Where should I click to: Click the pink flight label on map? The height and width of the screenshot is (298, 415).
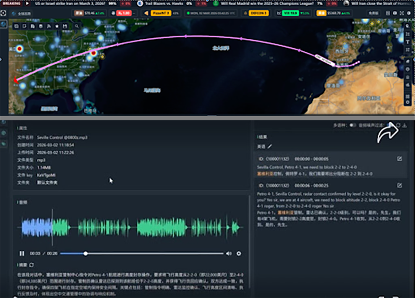pos(325,61)
